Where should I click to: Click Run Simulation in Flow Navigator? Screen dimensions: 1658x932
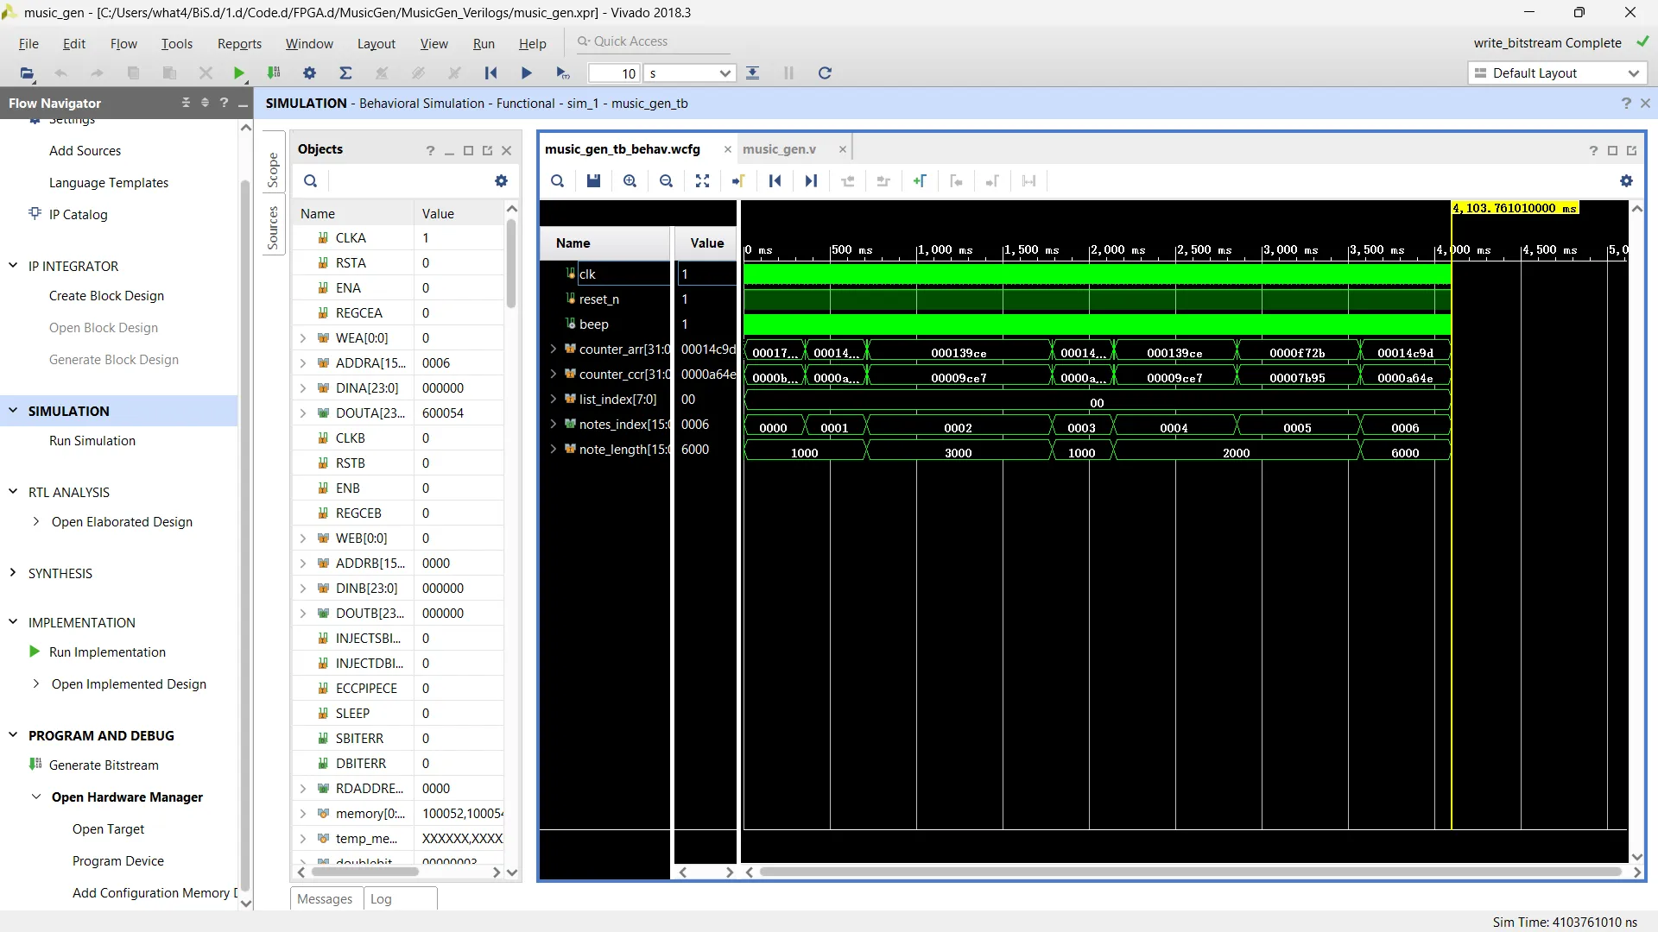point(92,440)
